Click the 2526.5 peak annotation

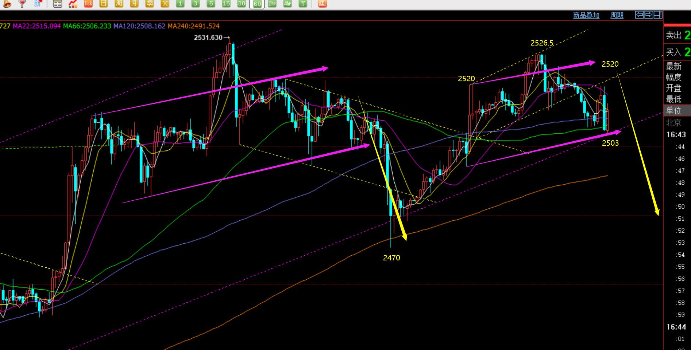(x=542, y=43)
